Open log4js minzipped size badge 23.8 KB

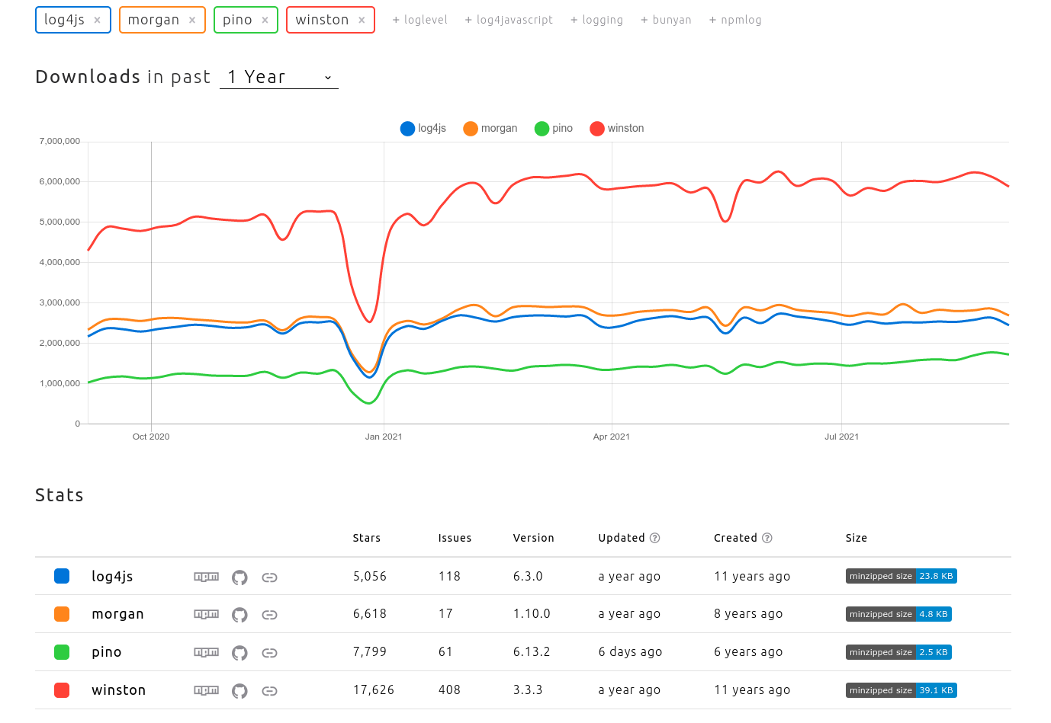pyautogui.click(x=902, y=576)
